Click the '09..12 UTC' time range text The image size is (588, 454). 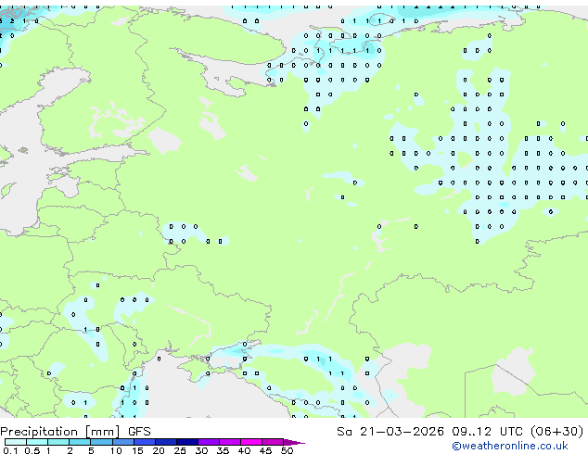[x=488, y=432]
